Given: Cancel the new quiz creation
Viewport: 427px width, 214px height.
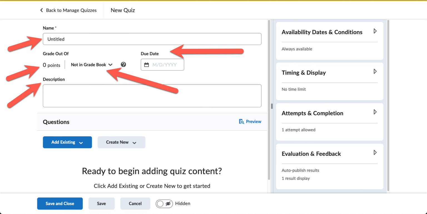Looking at the screenshot, I should (135, 203).
